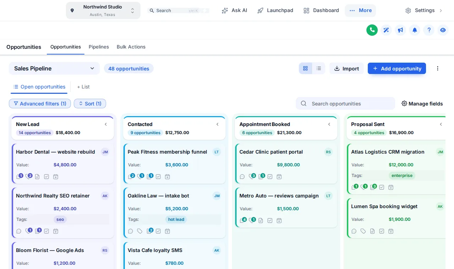Click the magic wand icon
This screenshot has width=454, height=269.
(386, 30)
